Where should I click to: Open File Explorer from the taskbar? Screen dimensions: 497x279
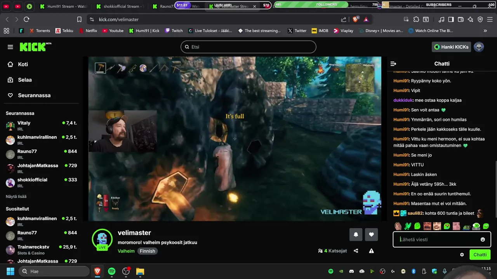click(x=140, y=271)
